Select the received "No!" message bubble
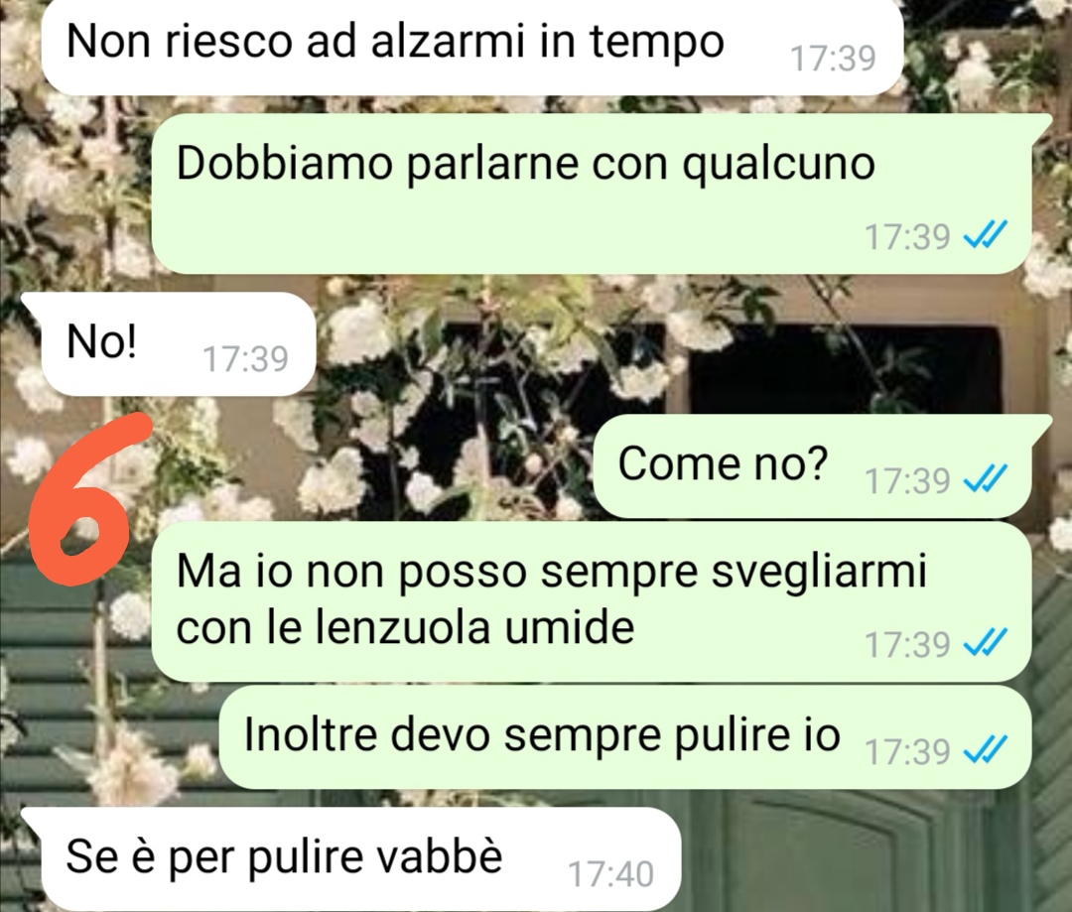1072x912 pixels. pos(169,344)
